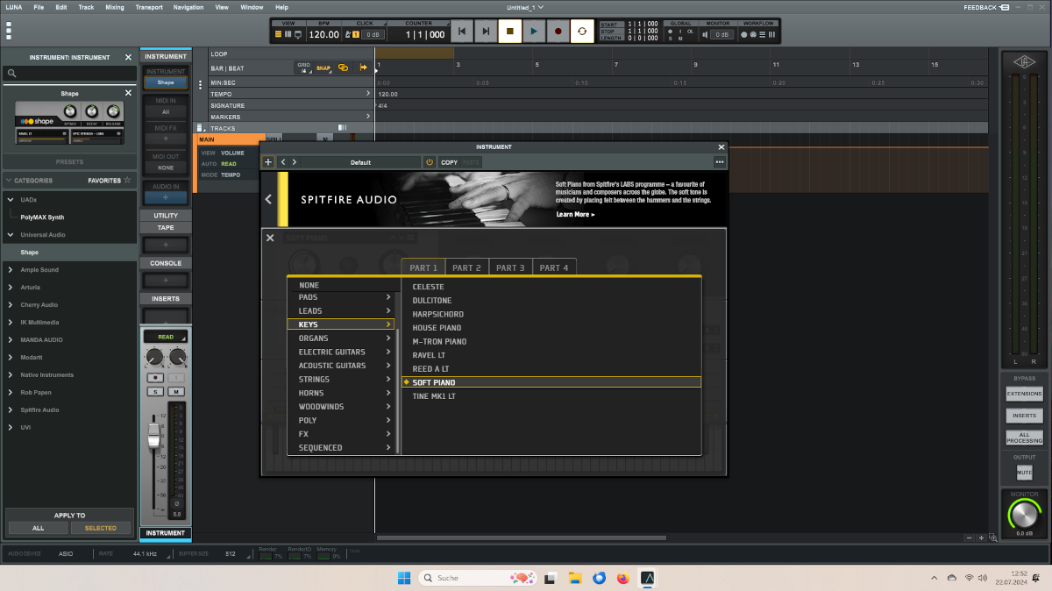This screenshot has height=591, width=1052.
Task: Add a new preset with the plus icon
Action: 268,162
